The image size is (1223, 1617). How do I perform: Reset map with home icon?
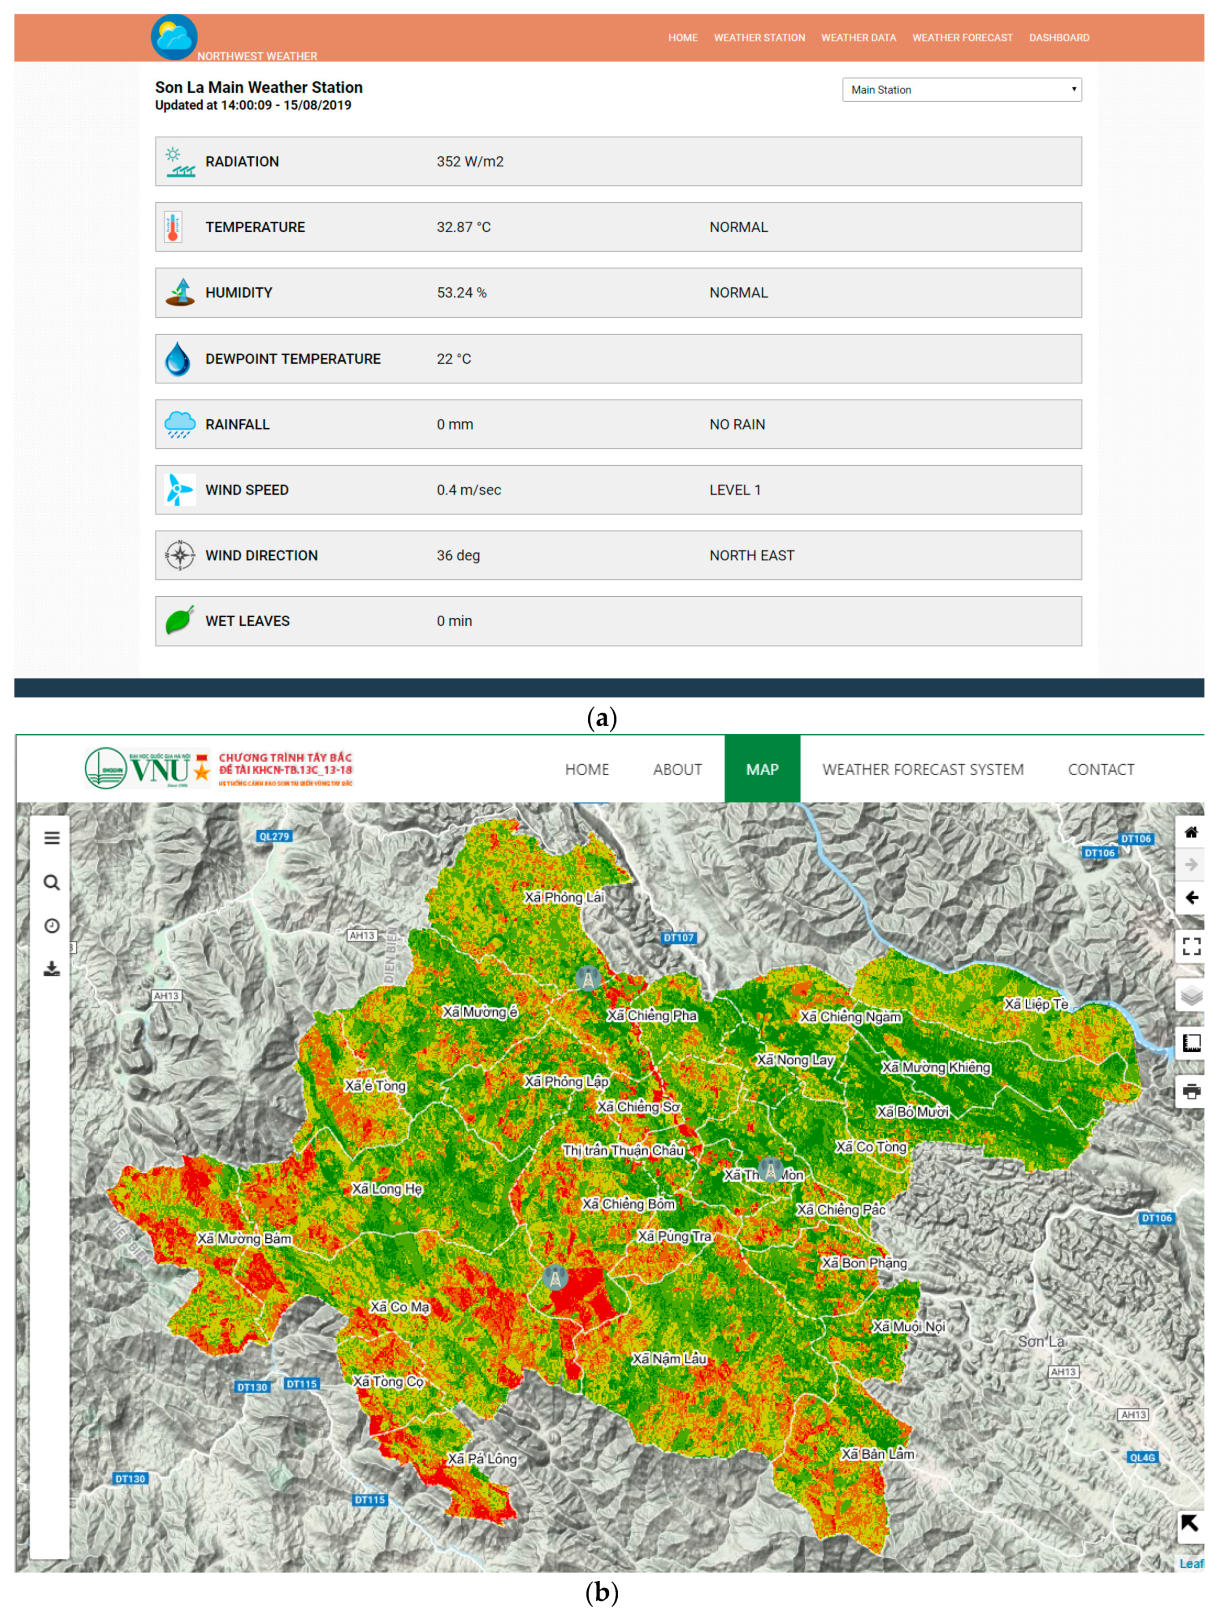pos(1191,832)
